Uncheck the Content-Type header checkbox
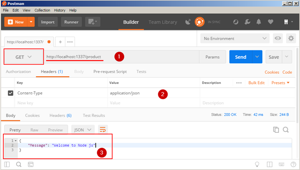Image resolution: width=300 pixels, height=170 pixels. 10,93
